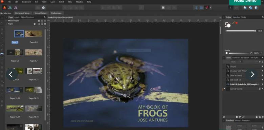The image size is (264, 130).
Task: Add pages using Pages row add icon
Action: click(x=39, y=24)
